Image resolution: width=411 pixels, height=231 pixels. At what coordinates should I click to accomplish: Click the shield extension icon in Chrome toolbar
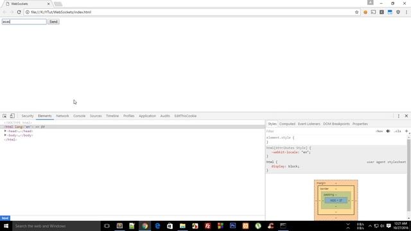[398, 12]
